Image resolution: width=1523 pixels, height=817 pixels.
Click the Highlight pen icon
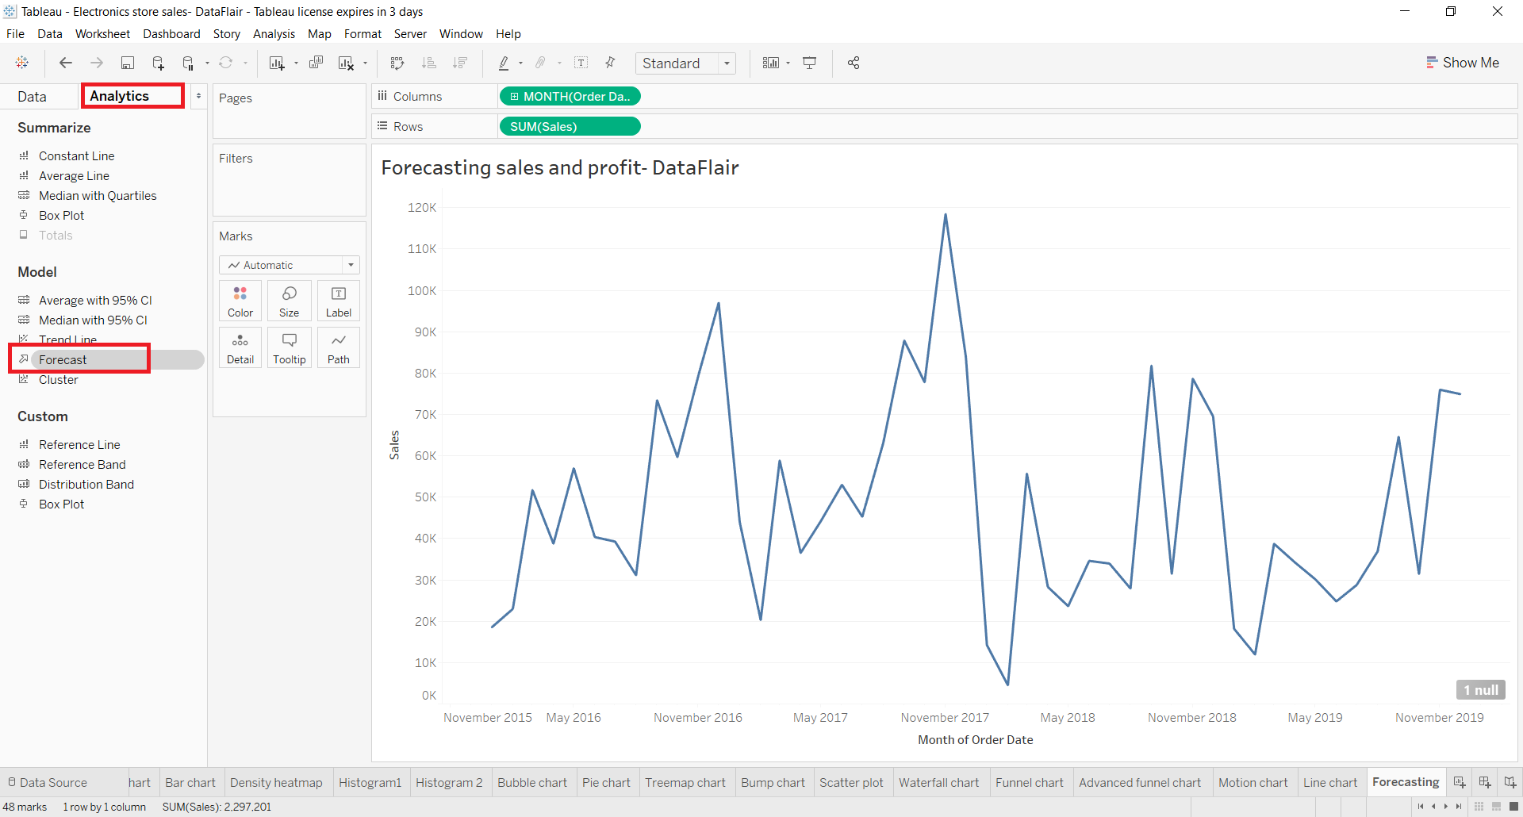click(x=504, y=63)
